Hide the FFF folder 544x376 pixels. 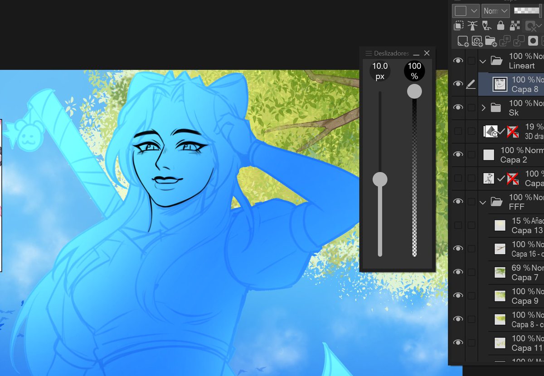[x=458, y=201]
